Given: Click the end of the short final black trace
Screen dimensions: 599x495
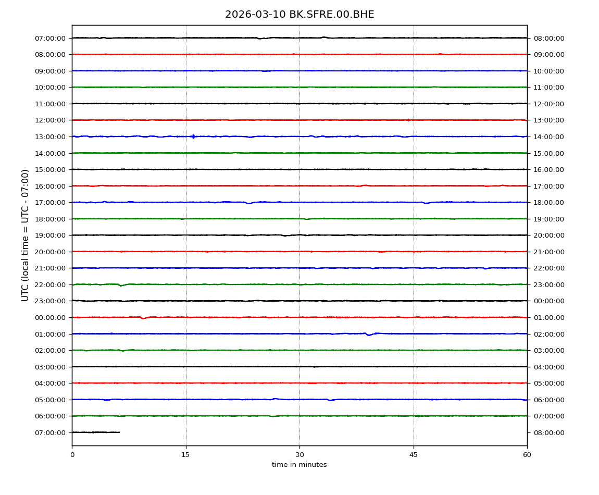Looking at the screenshot, I should point(119,432).
